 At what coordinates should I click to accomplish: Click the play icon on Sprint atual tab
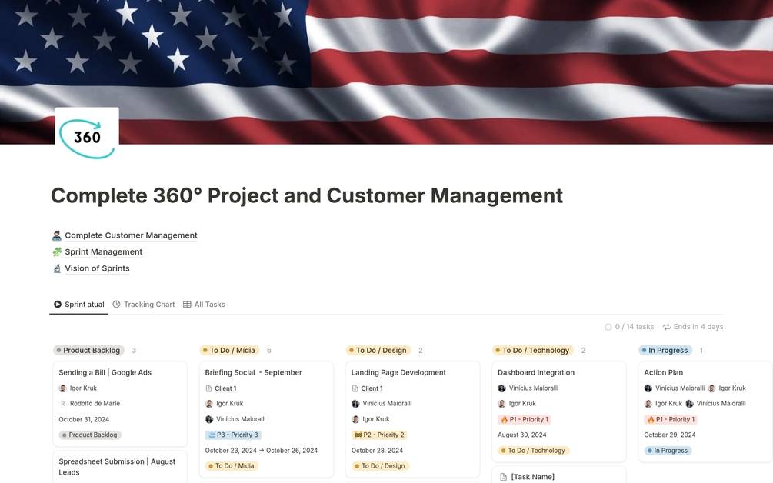(57, 304)
